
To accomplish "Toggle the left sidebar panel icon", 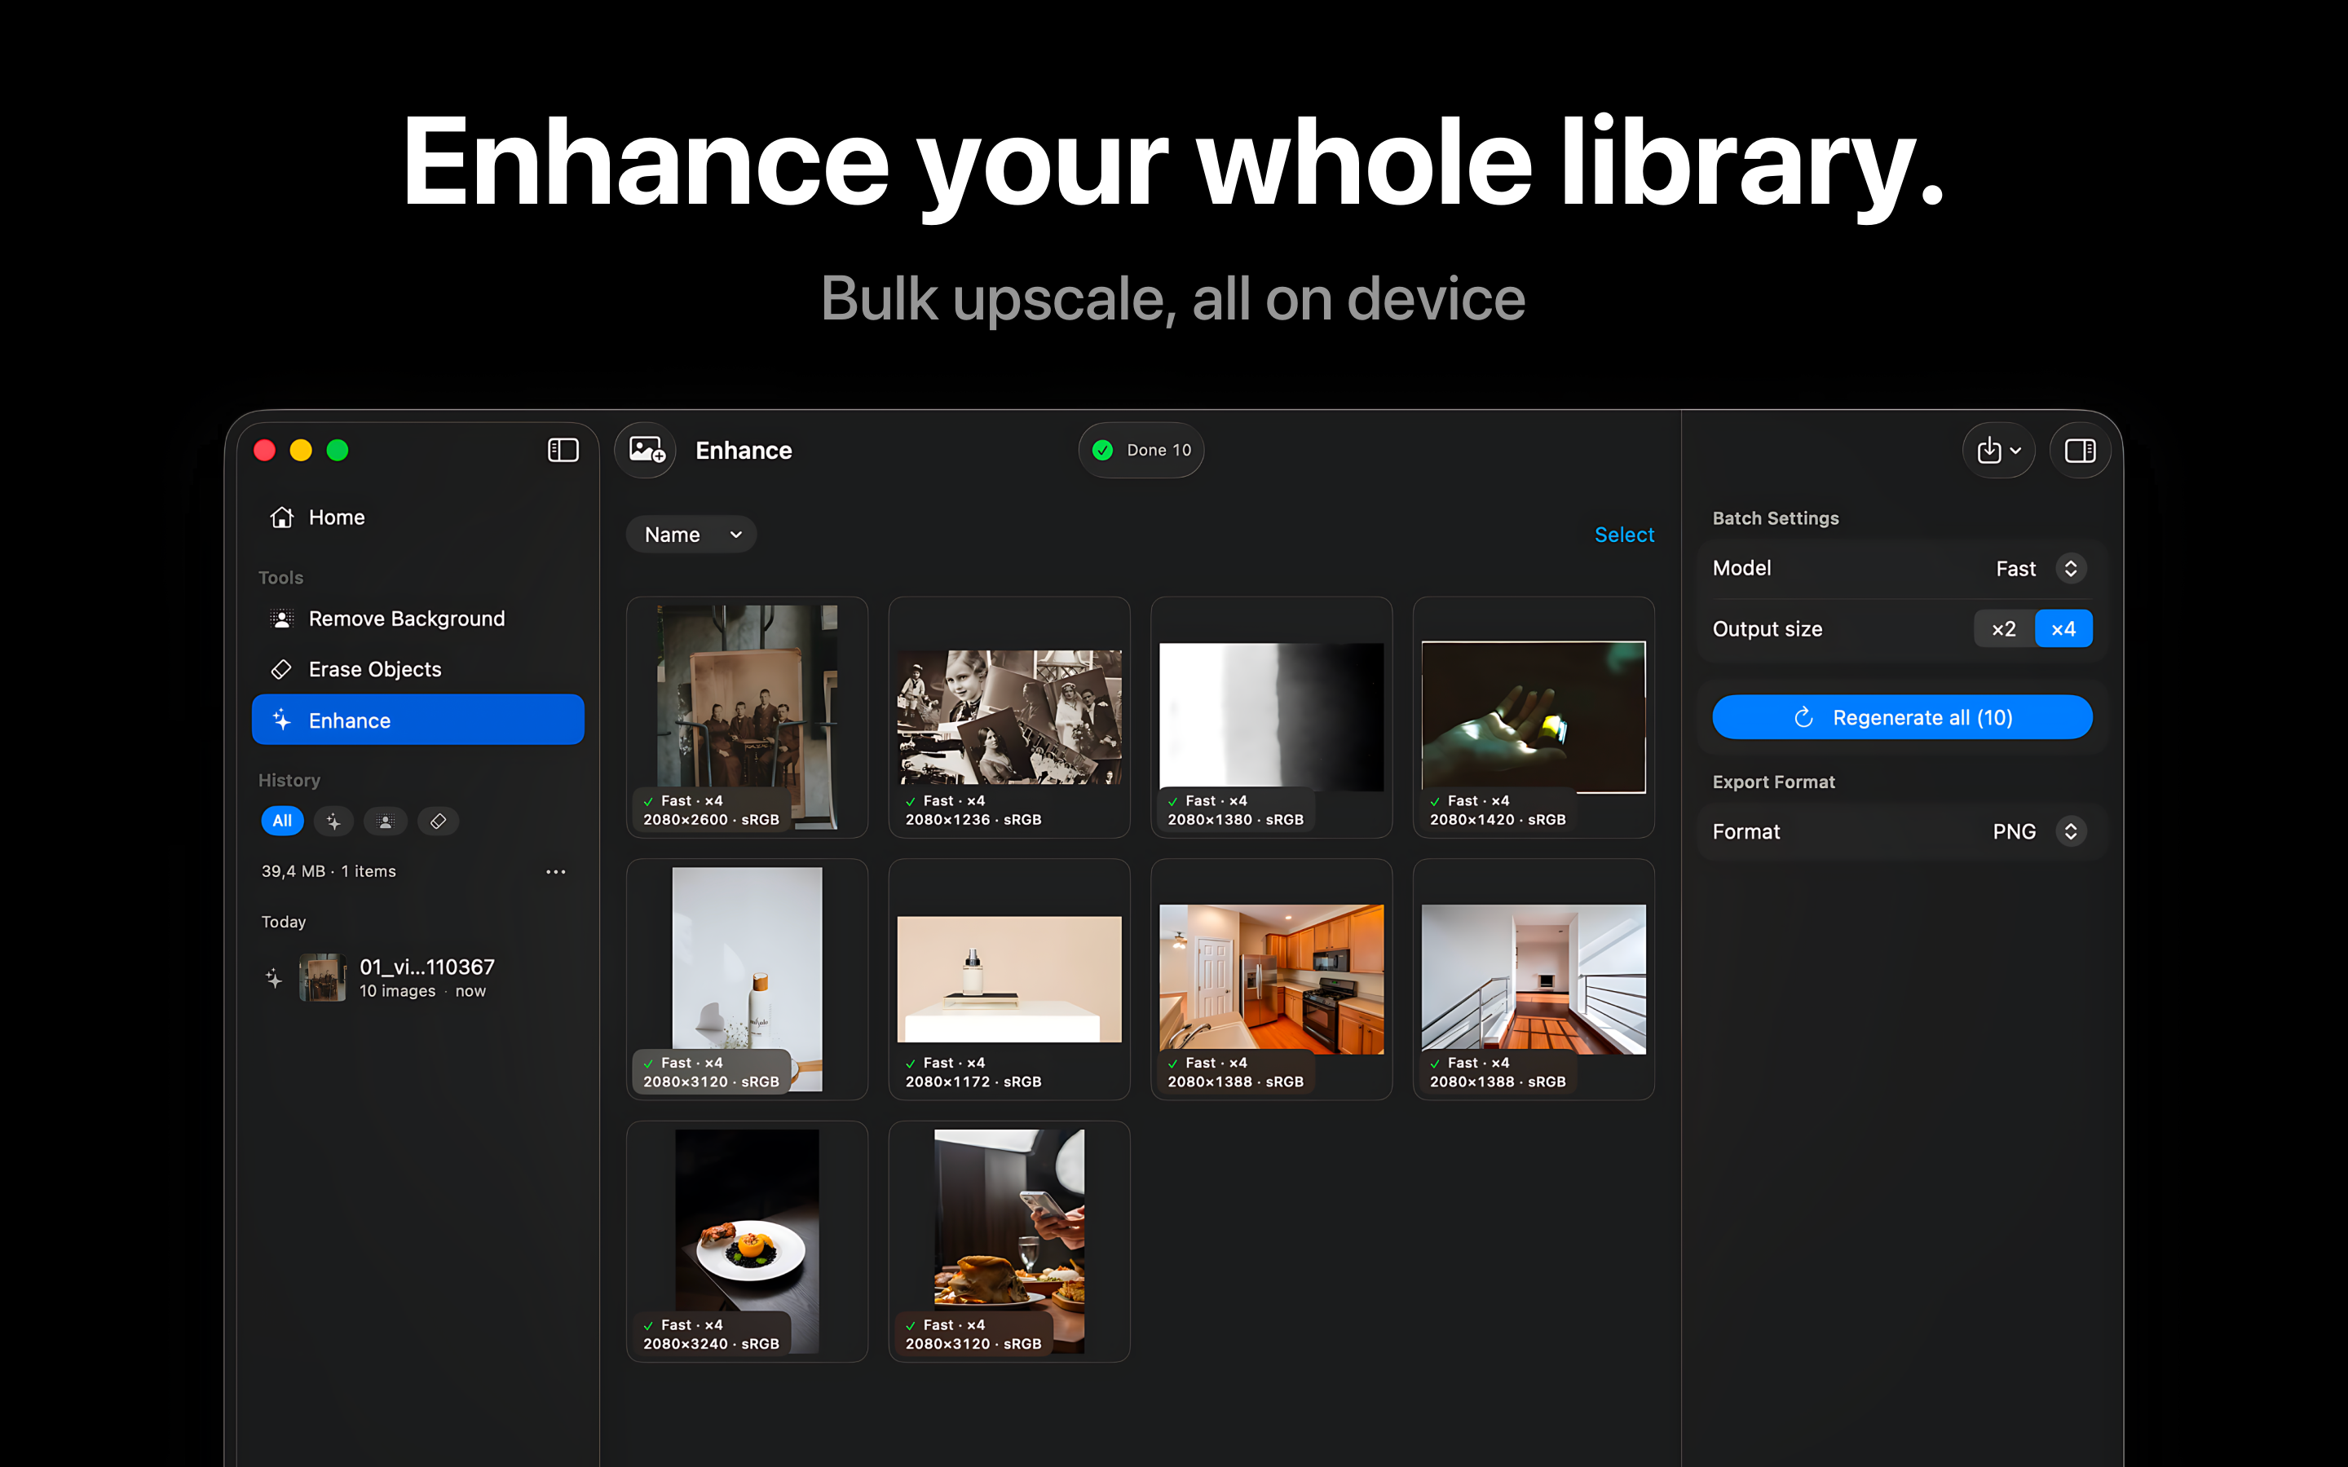I will coord(563,450).
